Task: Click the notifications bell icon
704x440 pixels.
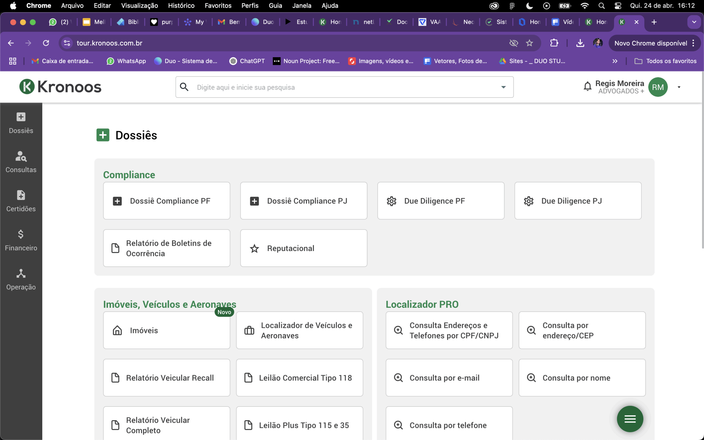Action: 587,87
